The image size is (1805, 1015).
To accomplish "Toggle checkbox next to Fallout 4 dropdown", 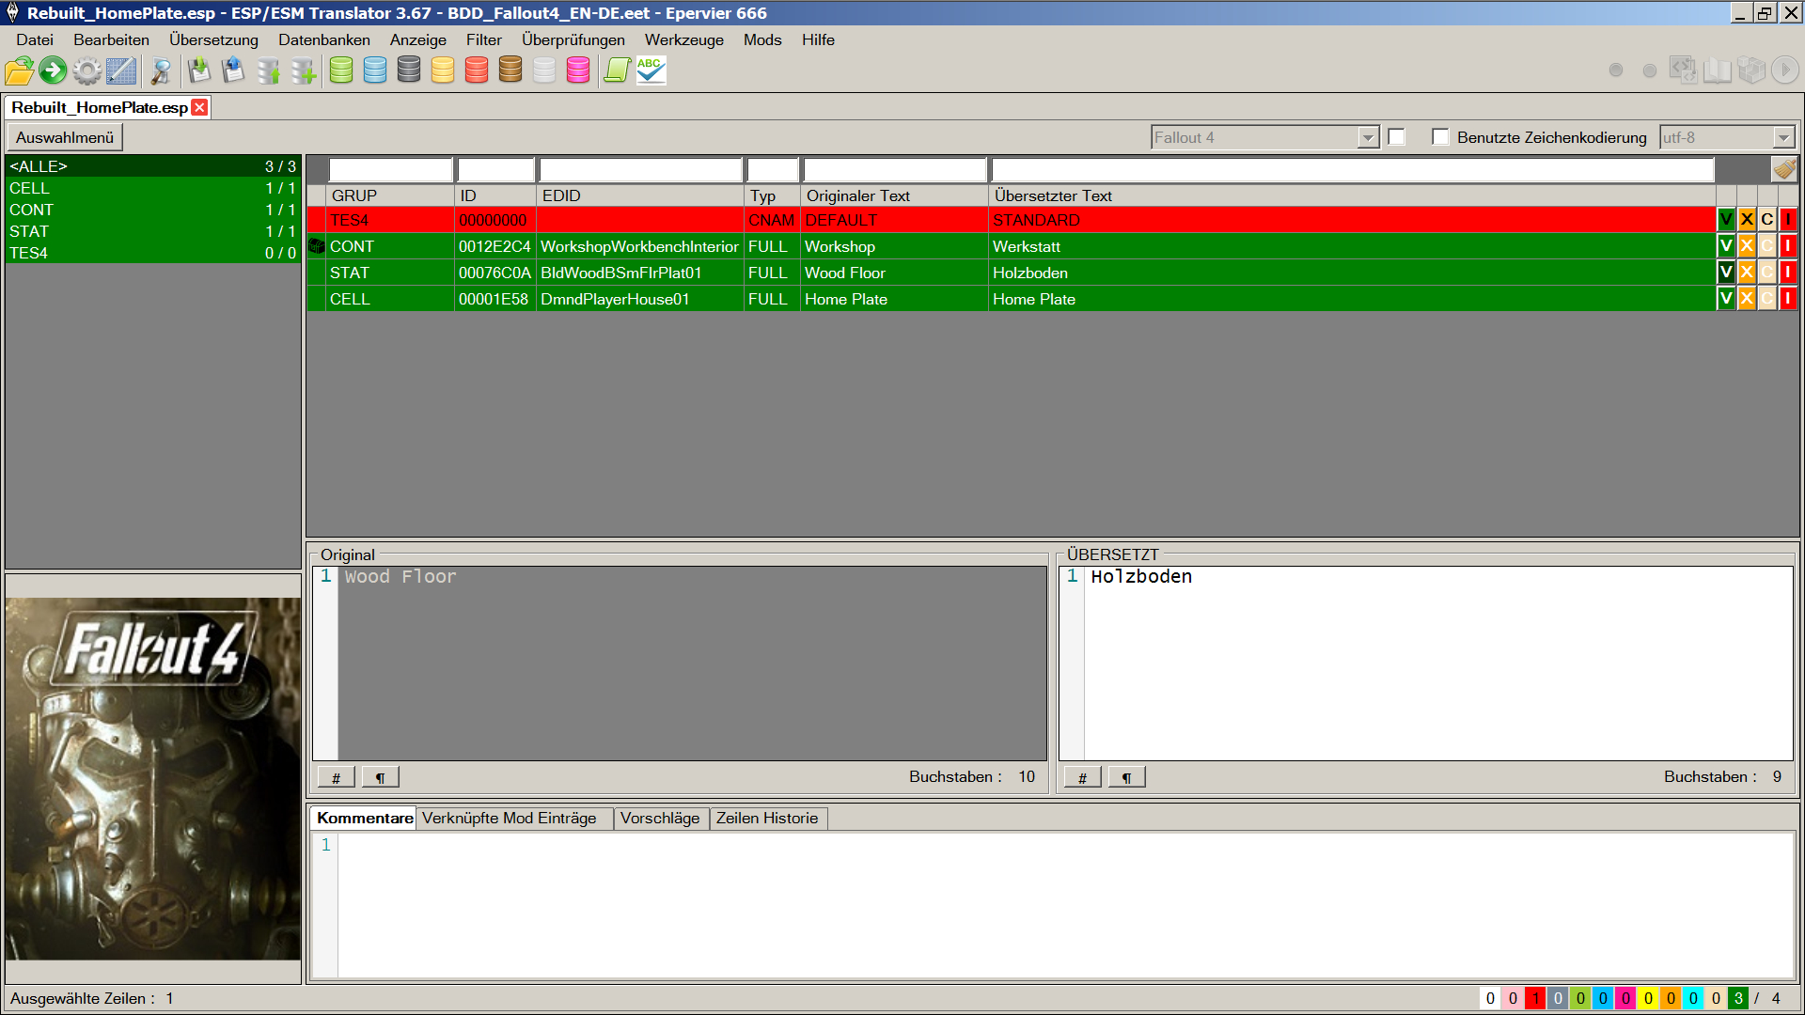I will [1397, 137].
